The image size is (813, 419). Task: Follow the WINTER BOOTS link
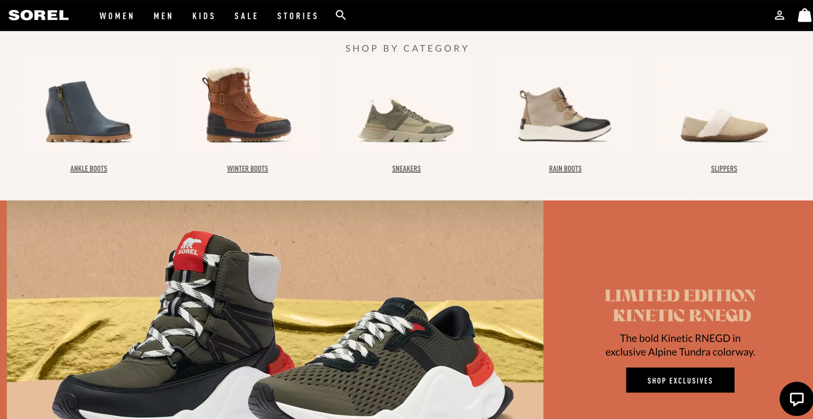[247, 169]
